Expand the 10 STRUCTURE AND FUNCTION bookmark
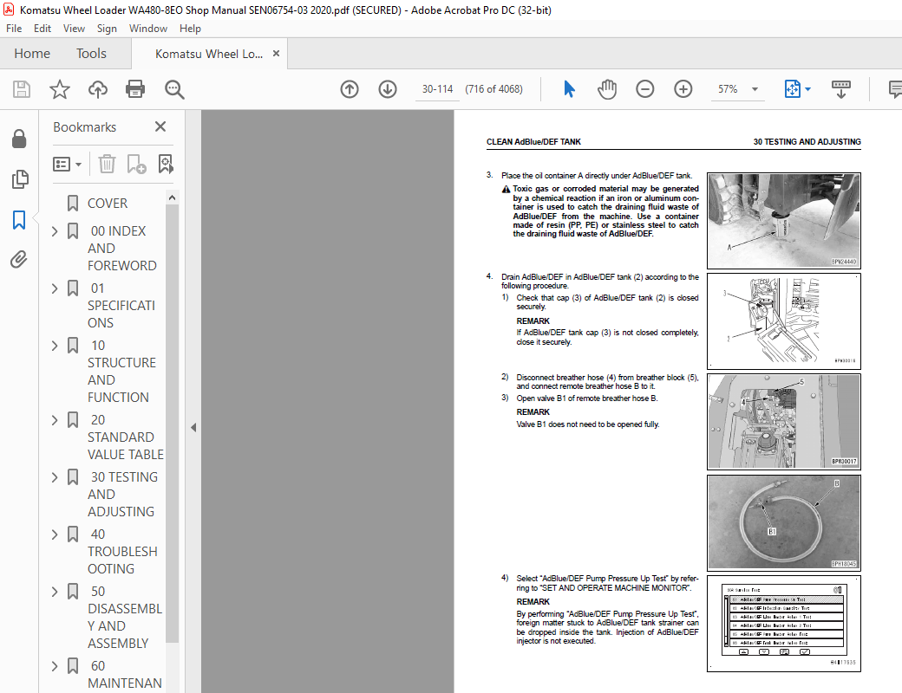Screen dimensions: 902x693 (55, 346)
